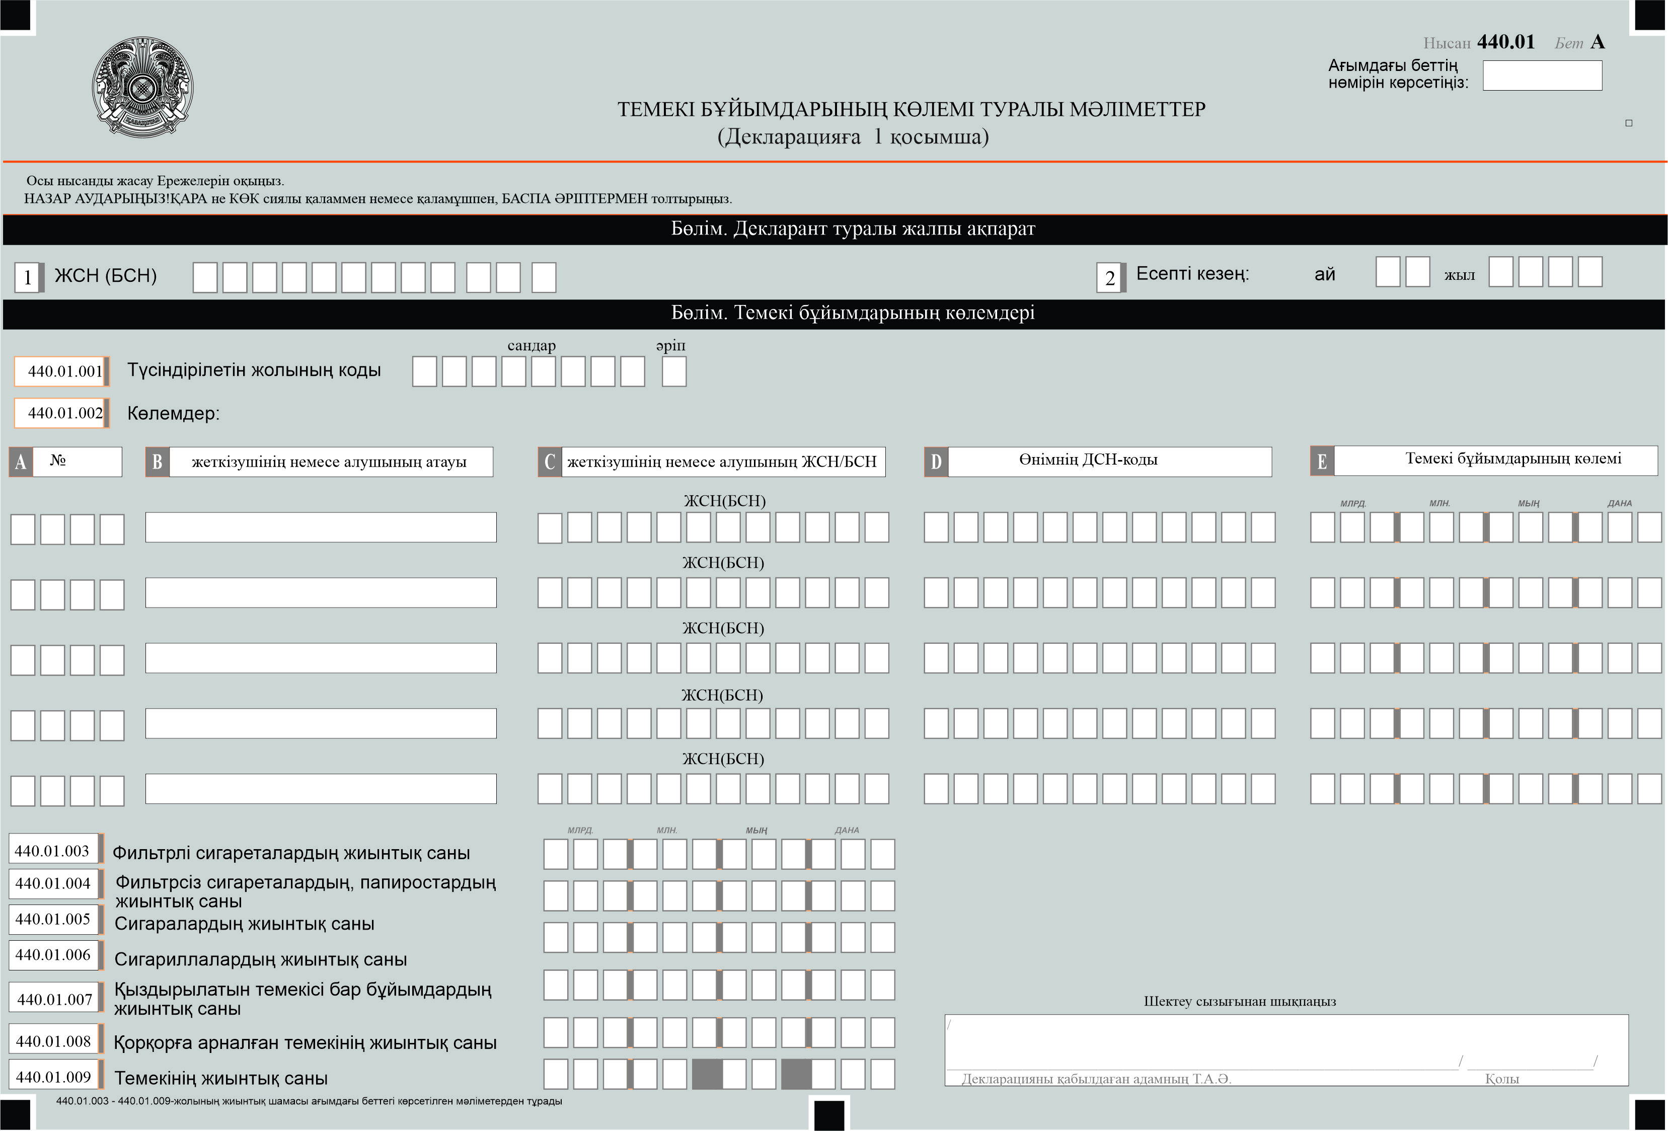Click the current page number input field
Viewport: 1668px width, 1131px height.
pyautogui.click(x=1542, y=76)
